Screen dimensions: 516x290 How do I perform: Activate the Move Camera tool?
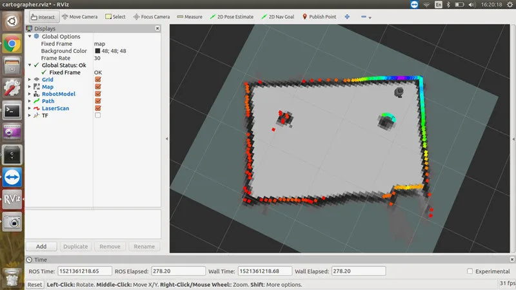(81, 17)
